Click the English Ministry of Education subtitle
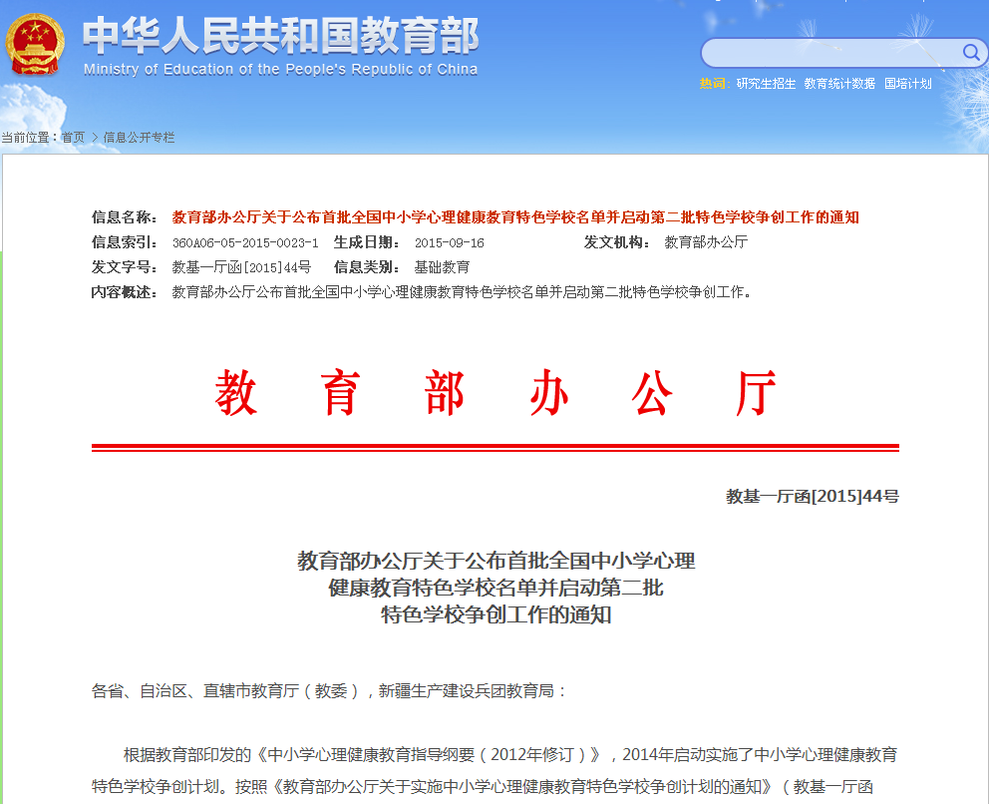This screenshot has width=989, height=804. [x=281, y=70]
